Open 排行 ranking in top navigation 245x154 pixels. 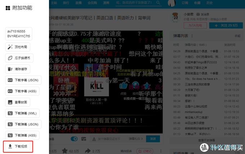66,3
